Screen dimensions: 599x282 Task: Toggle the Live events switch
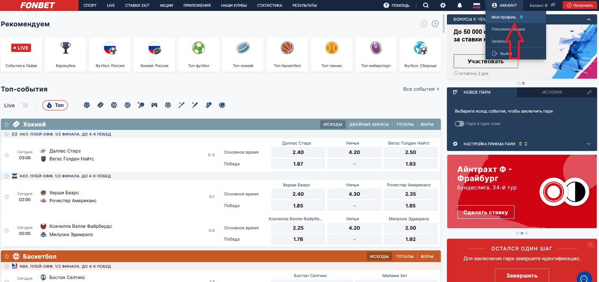pyautogui.click(x=23, y=105)
